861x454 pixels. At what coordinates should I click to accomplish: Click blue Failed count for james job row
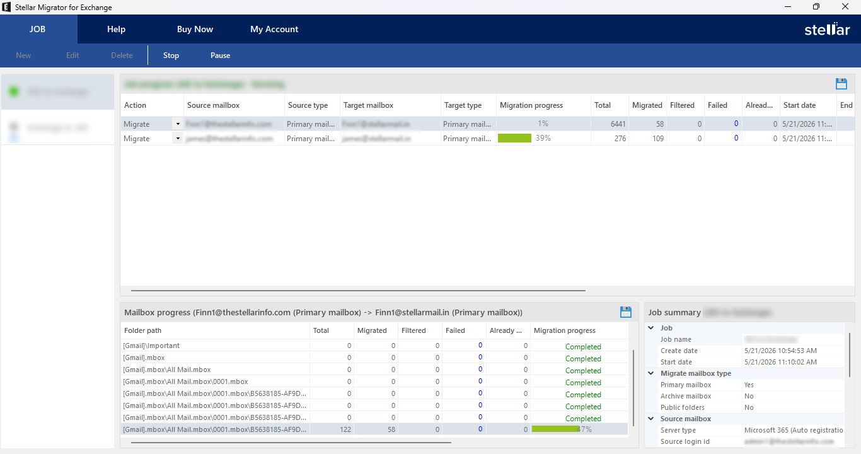coord(736,138)
